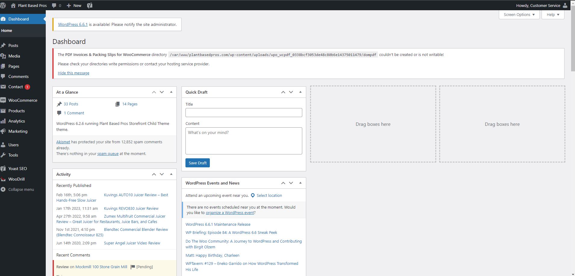Open the Help dropdown tab
The width and height of the screenshot is (575, 276).
pyautogui.click(x=553, y=14)
